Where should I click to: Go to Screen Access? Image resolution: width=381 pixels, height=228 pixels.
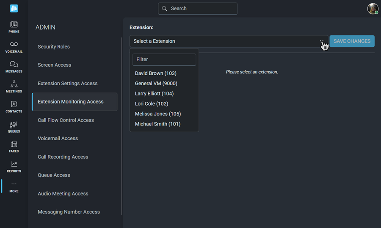(55, 65)
